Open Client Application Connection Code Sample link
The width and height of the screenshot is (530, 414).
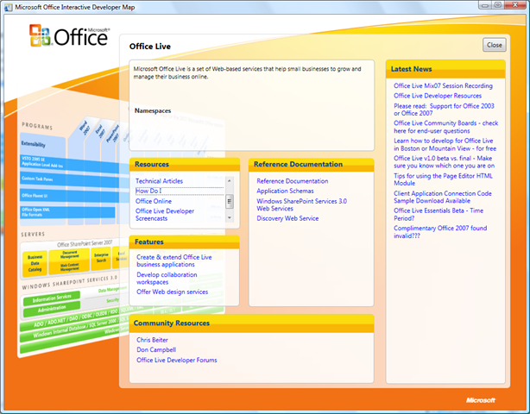(x=443, y=197)
